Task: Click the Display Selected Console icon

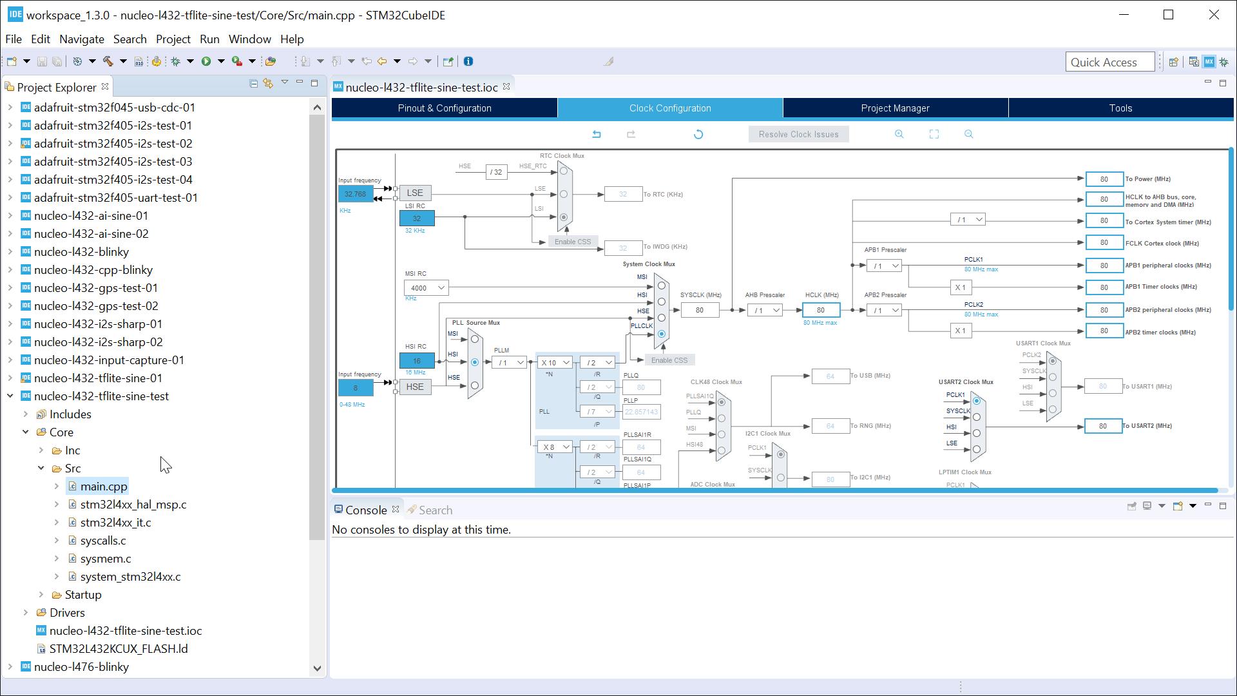Action: [x=1147, y=506]
